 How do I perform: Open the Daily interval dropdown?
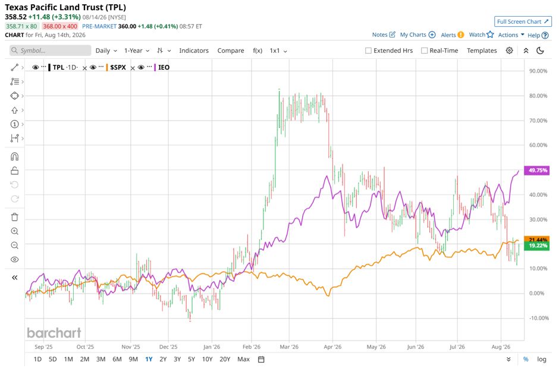click(x=106, y=51)
